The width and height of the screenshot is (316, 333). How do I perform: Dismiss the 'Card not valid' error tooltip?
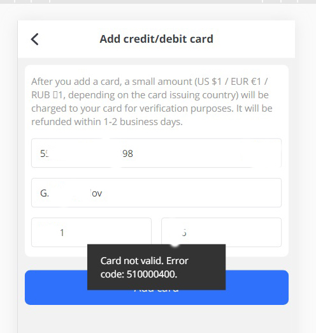click(x=156, y=267)
